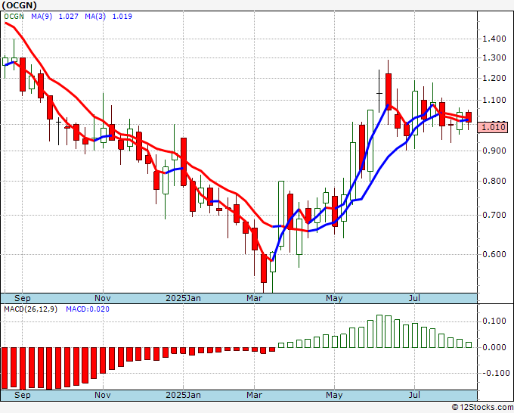The width and height of the screenshot is (514, 413).
Task: Click the 0.700 price axis label
Action: point(494,215)
